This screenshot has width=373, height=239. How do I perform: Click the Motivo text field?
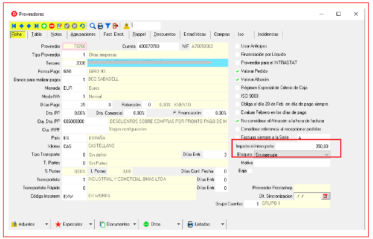pos(292,163)
